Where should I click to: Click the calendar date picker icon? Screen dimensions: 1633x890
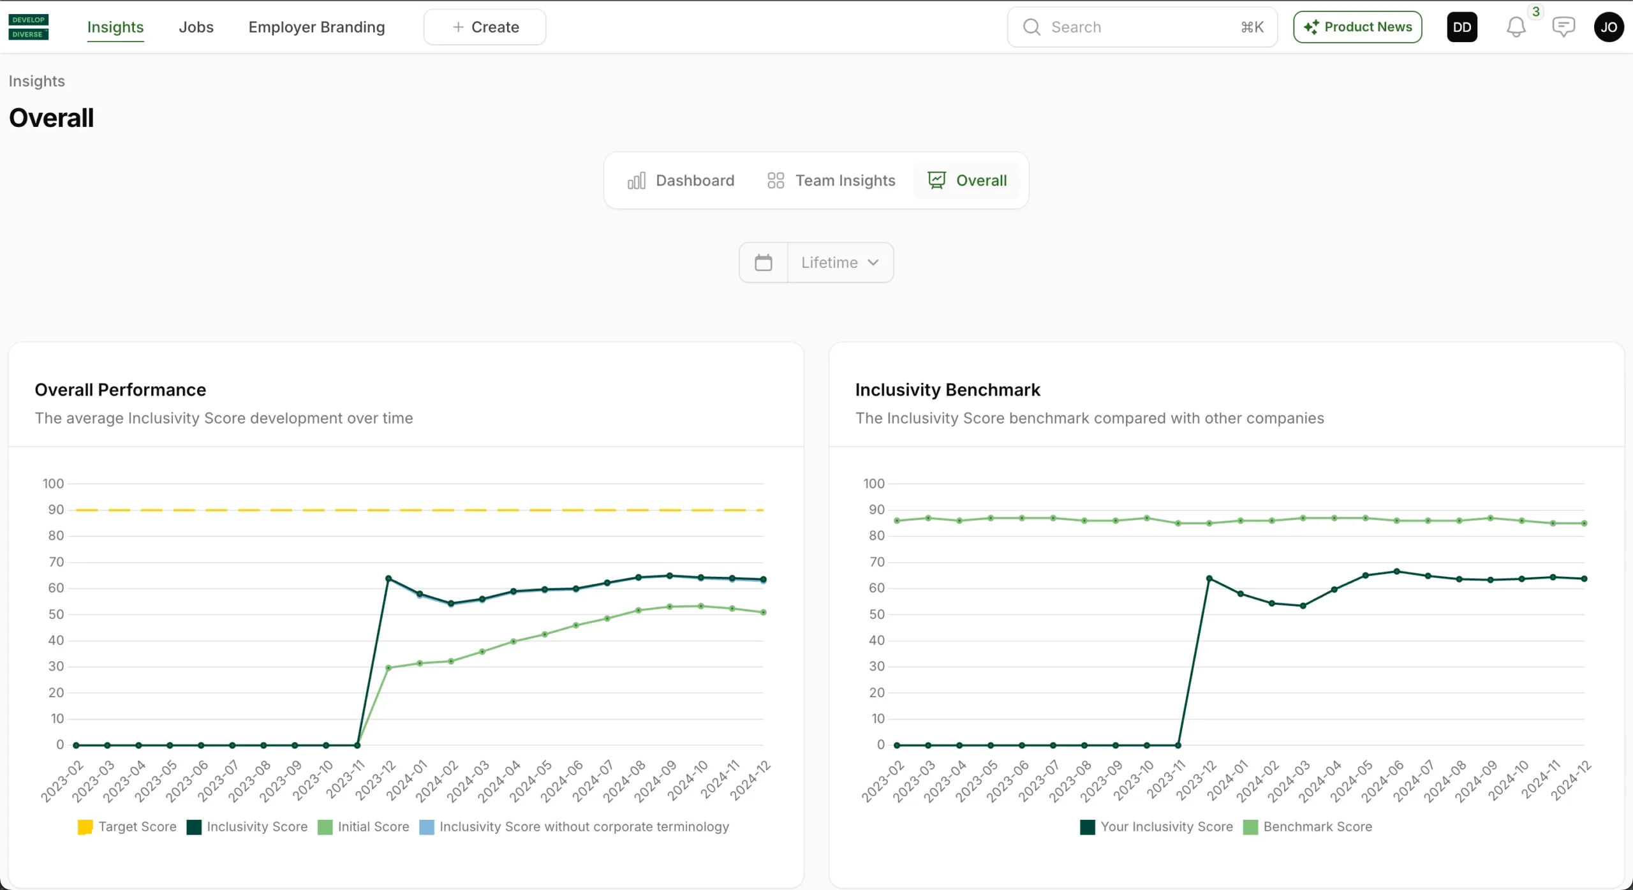[764, 262]
